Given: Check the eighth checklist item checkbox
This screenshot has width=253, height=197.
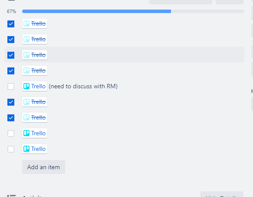Looking at the screenshot, I should coord(11,134).
